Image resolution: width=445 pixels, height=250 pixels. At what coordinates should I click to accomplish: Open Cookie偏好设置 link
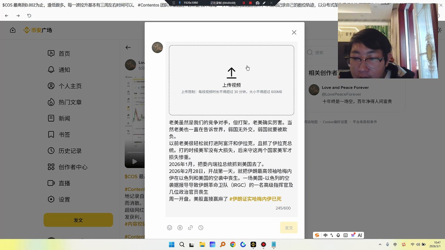point(335,122)
